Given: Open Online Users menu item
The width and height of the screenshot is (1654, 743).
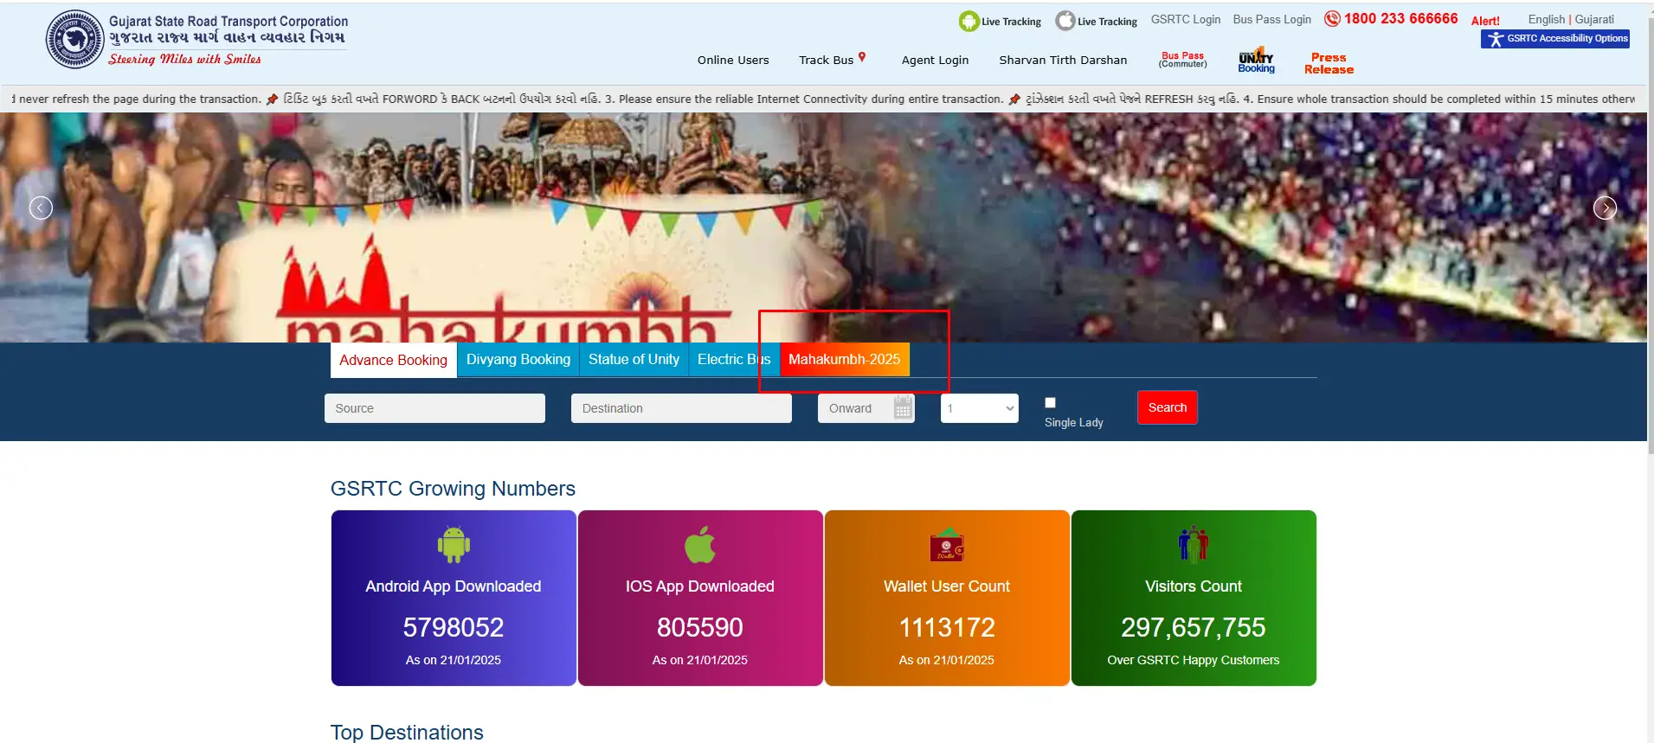Looking at the screenshot, I should point(733,61).
